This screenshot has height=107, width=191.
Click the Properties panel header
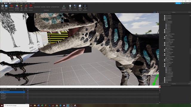[174, 84]
